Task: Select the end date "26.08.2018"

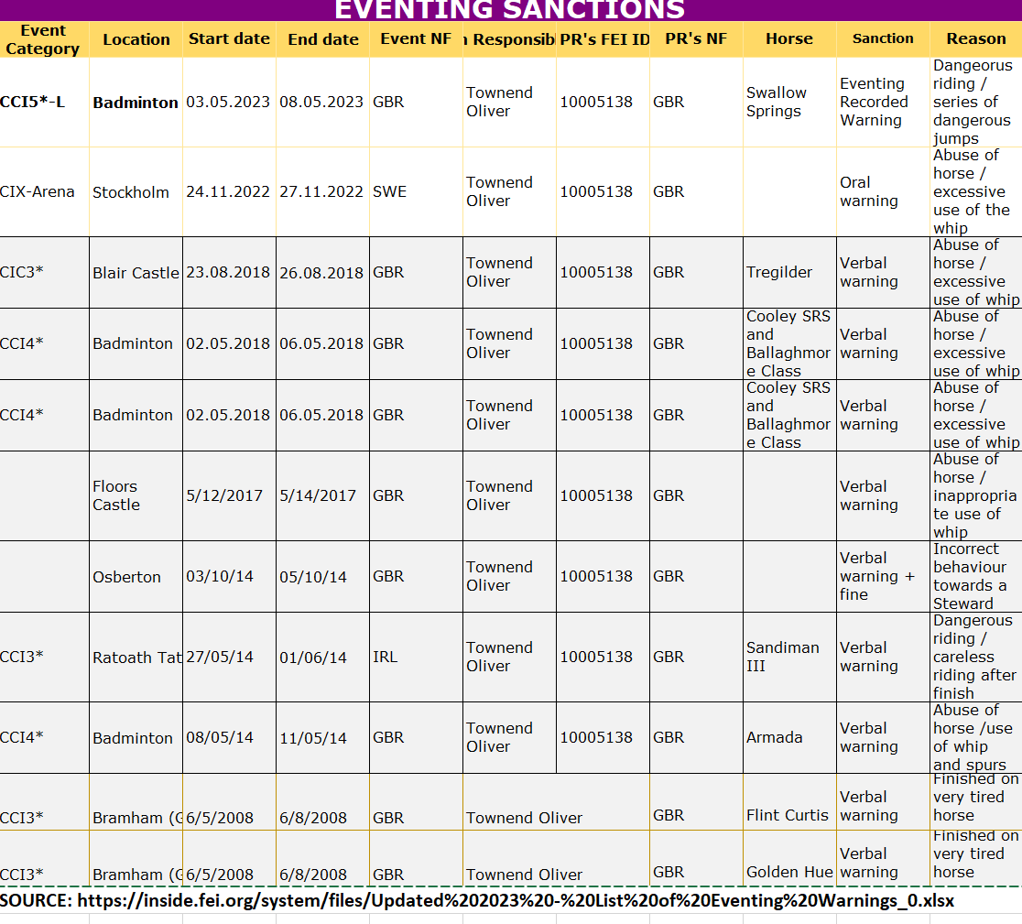Action: click(322, 272)
